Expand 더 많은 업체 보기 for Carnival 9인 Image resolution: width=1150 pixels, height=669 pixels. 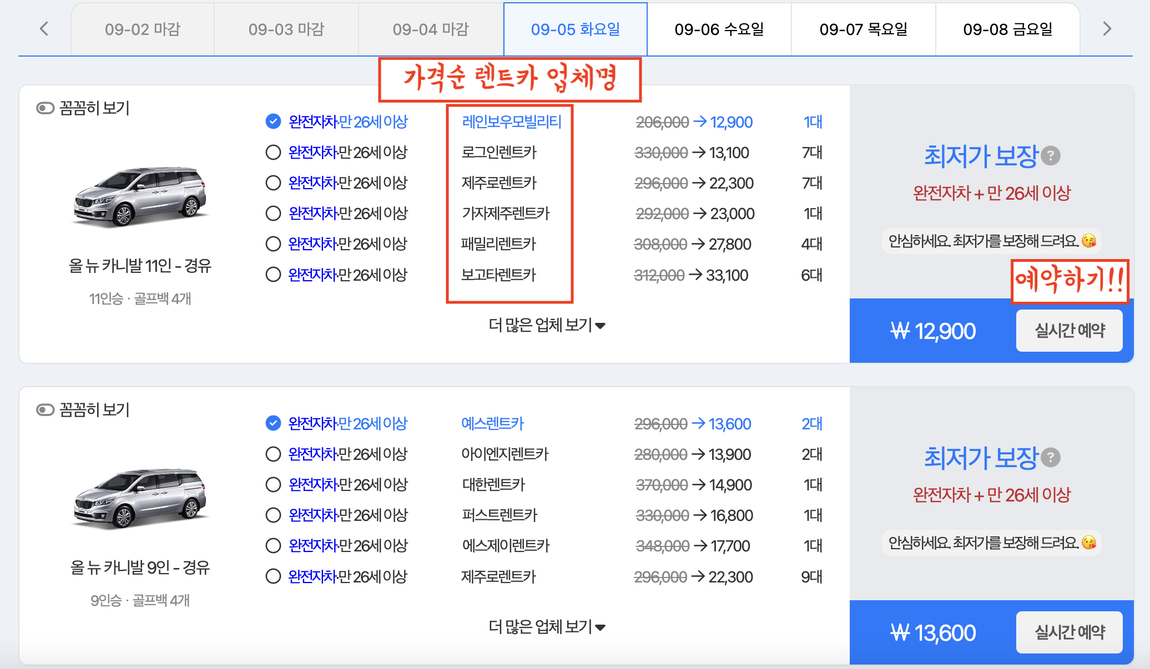tap(546, 627)
